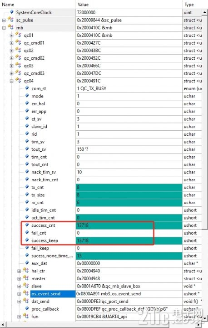The height and width of the screenshot is (328, 208).
Task: Expand the fun struct node
Action: (x=19, y=317)
